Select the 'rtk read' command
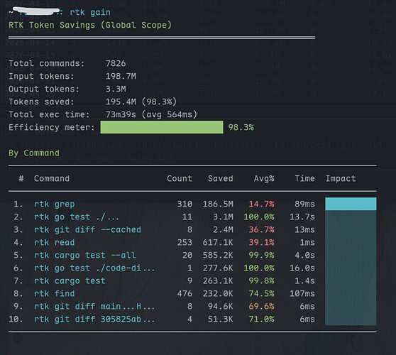 pyautogui.click(x=55, y=242)
